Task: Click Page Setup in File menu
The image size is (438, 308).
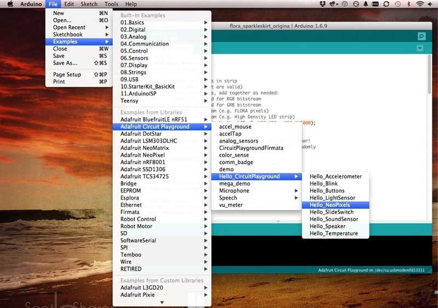Action: tap(67, 75)
